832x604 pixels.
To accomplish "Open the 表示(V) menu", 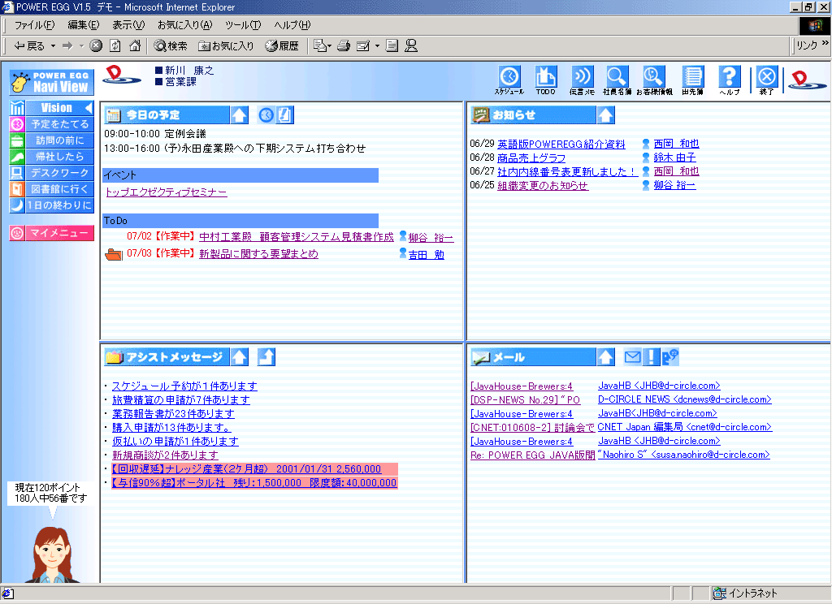I will 128,25.
